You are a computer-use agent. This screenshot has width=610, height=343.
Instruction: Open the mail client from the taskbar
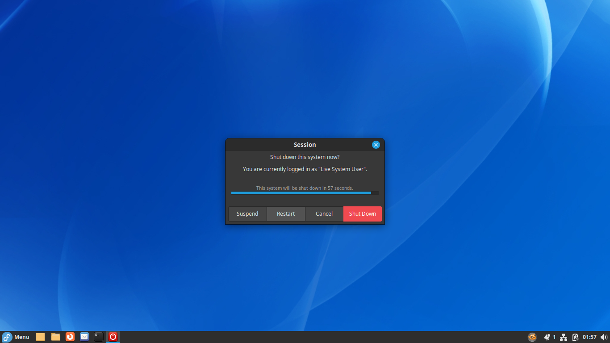[x=84, y=337]
